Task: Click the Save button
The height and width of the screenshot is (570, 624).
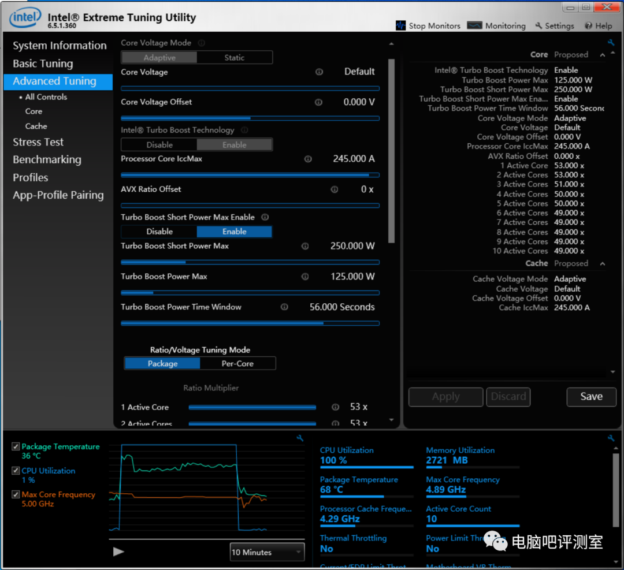Action: click(592, 397)
